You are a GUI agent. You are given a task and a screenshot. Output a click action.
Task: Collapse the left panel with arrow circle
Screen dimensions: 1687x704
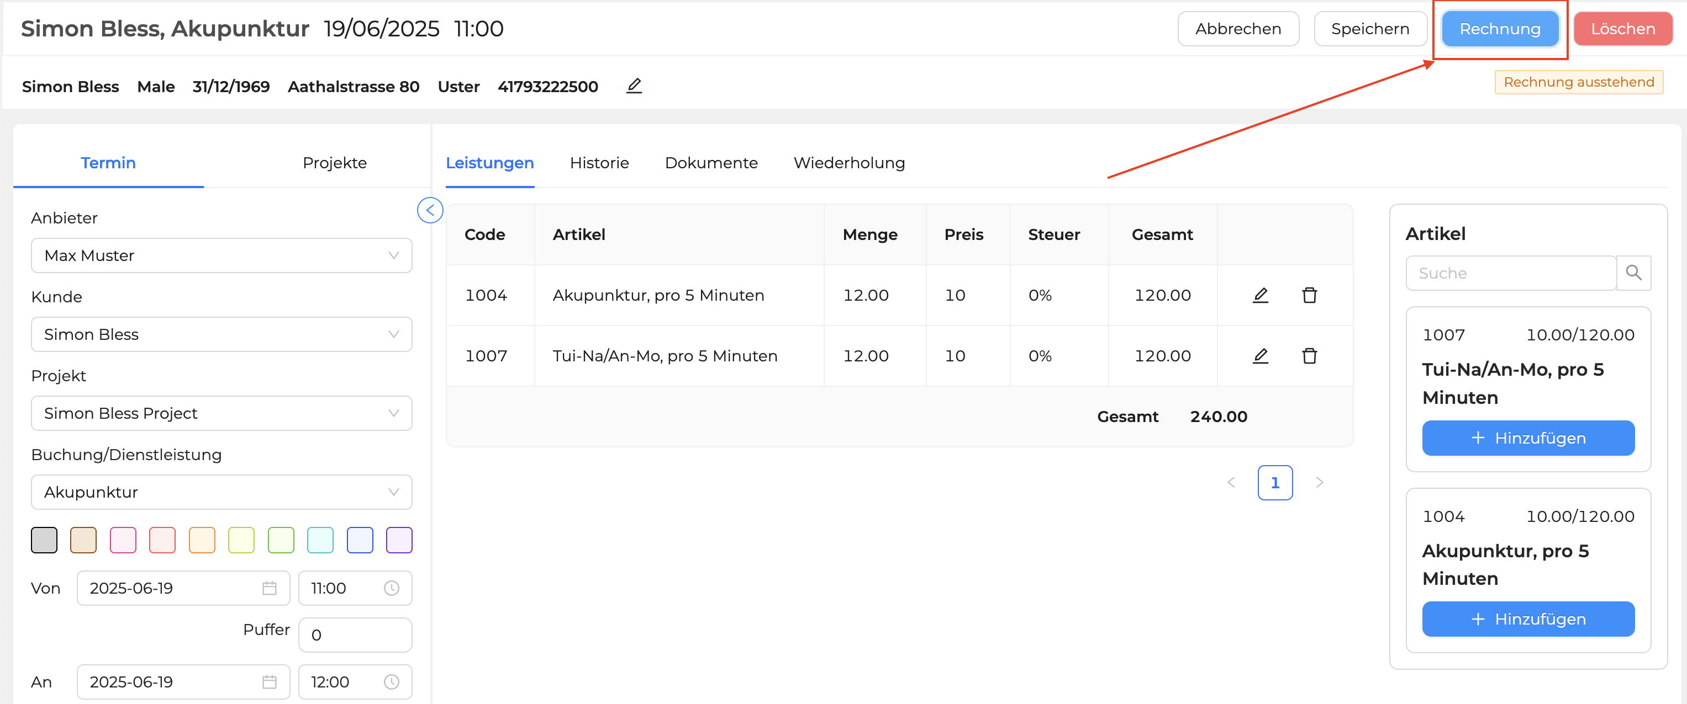coord(430,210)
